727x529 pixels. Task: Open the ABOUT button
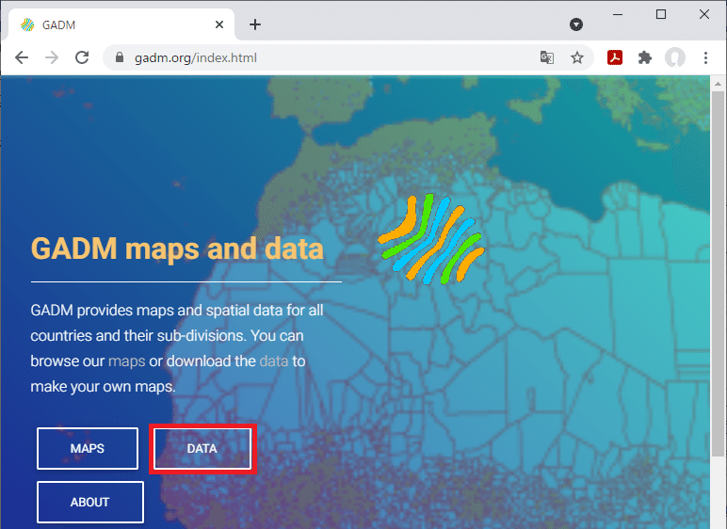tap(90, 502)
